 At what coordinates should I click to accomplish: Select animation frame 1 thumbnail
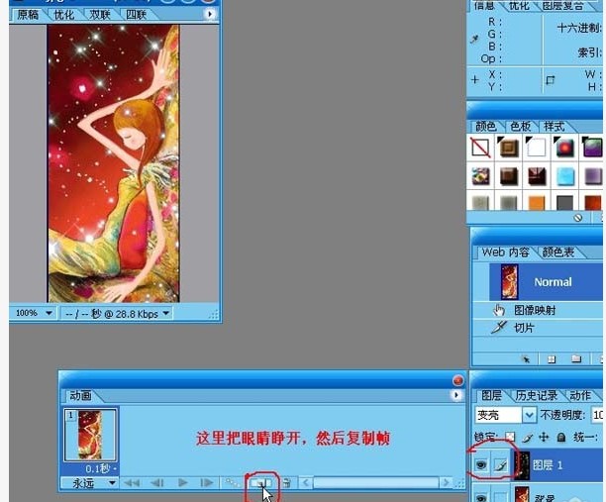point(90,435)
